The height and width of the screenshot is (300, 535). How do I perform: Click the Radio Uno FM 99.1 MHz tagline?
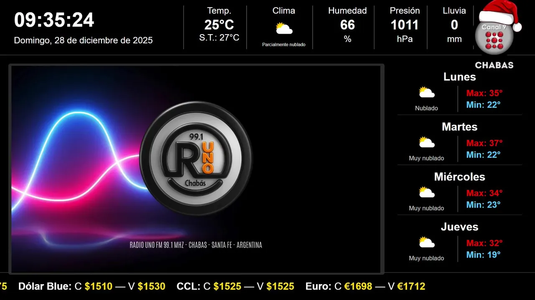click(196, 245)
